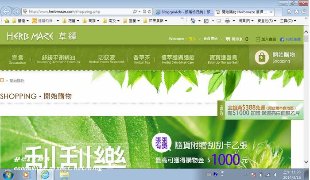
Task: Click the taskbar help question mark icon
Action: (x=216, y=174)
